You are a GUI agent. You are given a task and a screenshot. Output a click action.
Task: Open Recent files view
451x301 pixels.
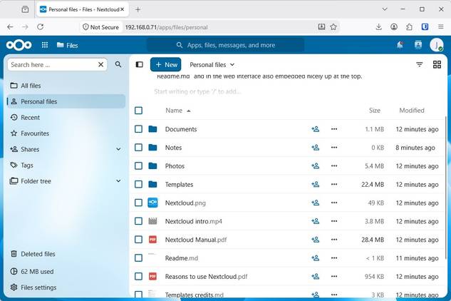pos(66,118)
